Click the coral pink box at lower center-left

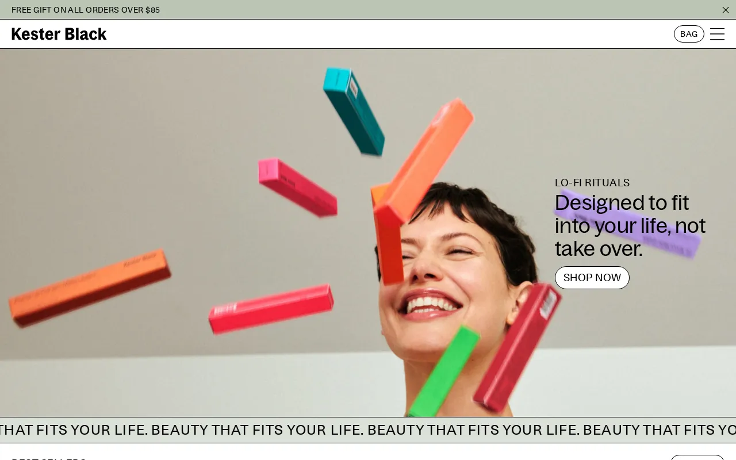[x=270, y=309]
